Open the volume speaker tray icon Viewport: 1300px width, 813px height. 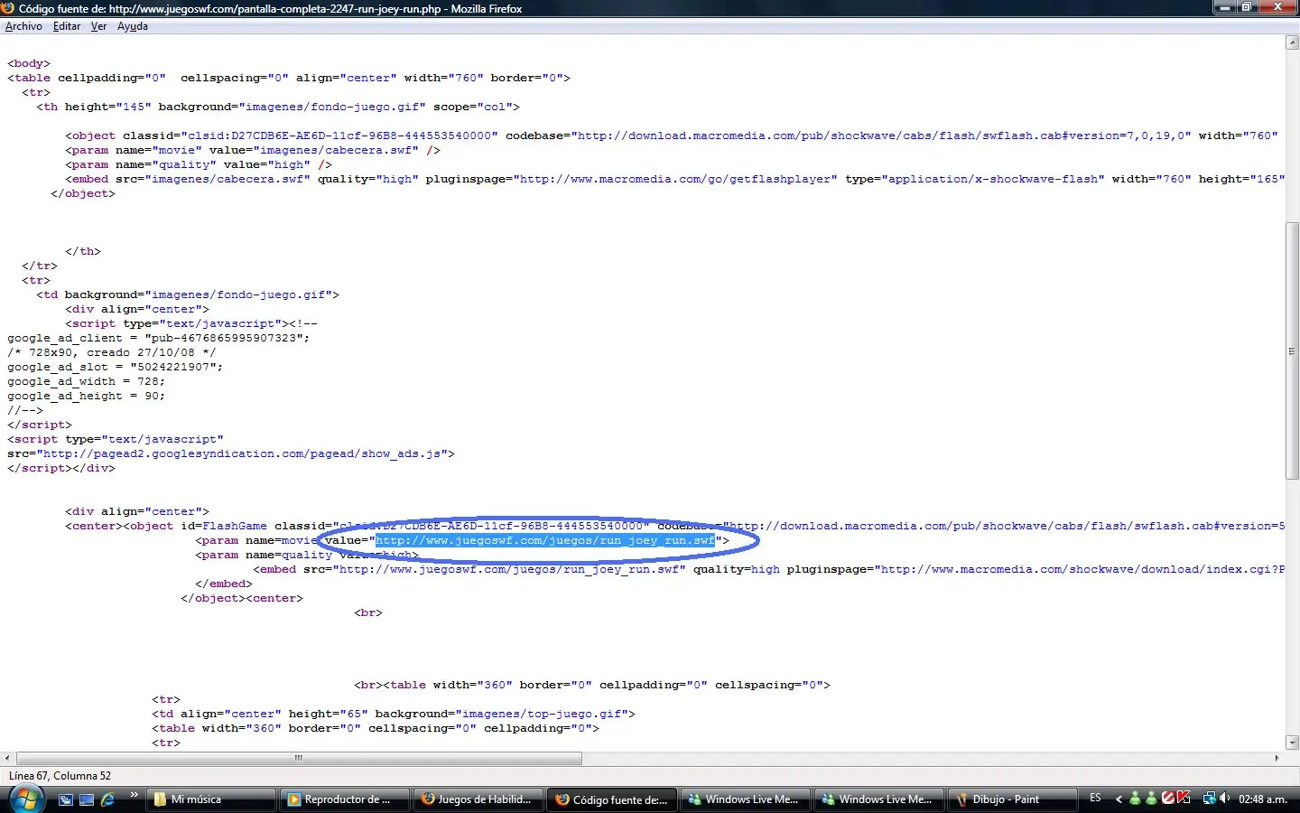(x=1225, y=799)
